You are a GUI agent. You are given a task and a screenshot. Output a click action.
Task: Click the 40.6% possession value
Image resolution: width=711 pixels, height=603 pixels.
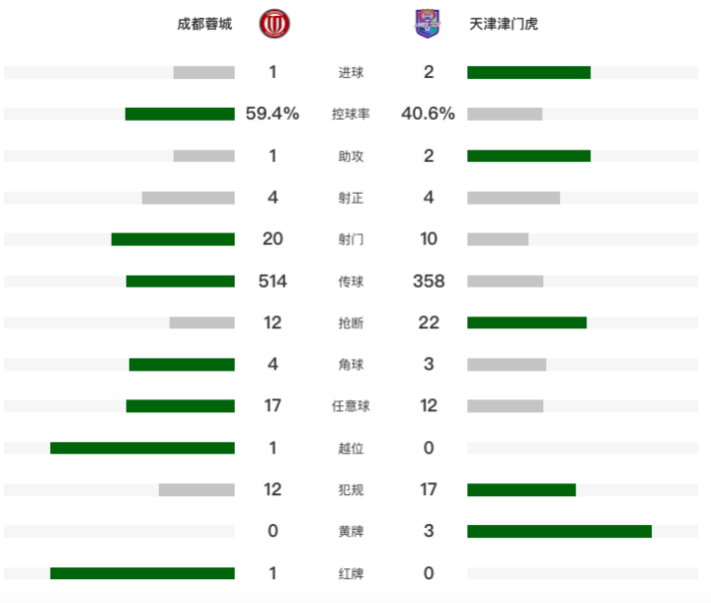coord(428,114)
